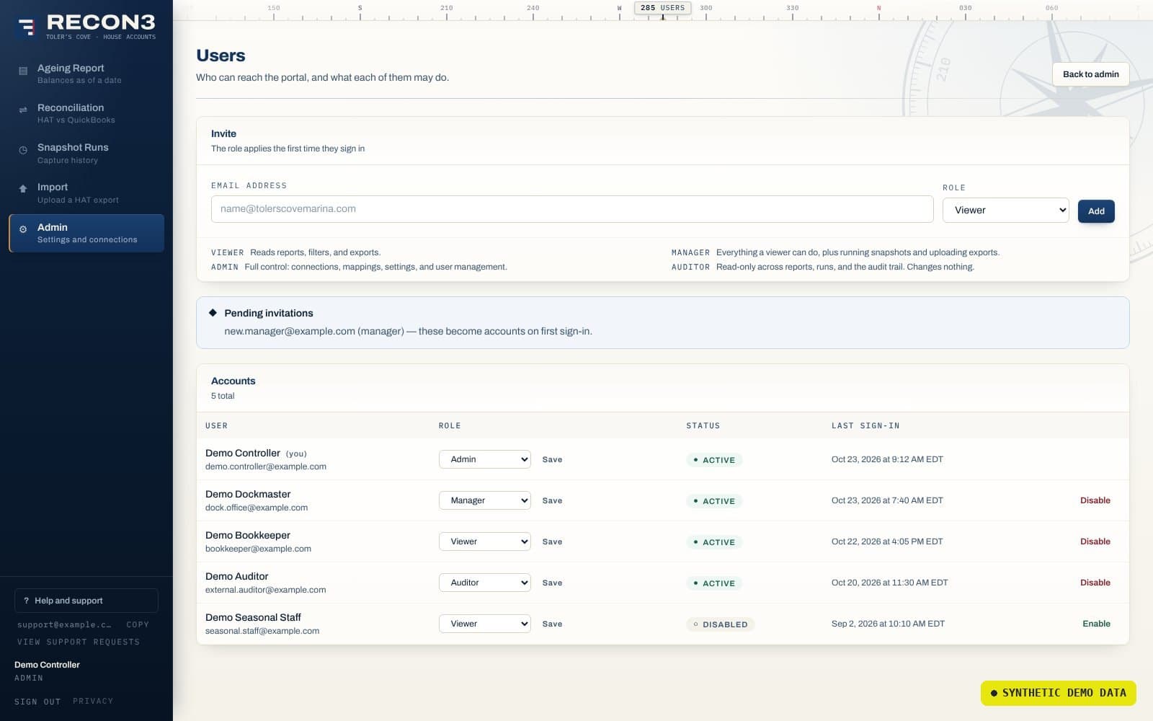Click the Admin gear icon
This screenshot has height=721, width=1153.
tap(23, 229)
